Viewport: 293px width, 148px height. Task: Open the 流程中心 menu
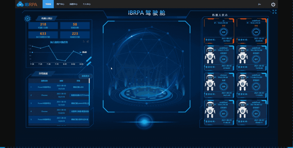pyautogui.click(x=73, y=4)
